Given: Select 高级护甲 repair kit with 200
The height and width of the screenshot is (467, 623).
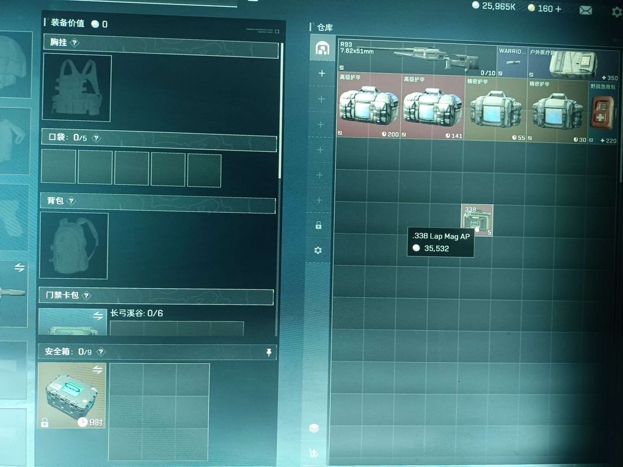Looking at the screenshot, I should [x=369, y=106].
